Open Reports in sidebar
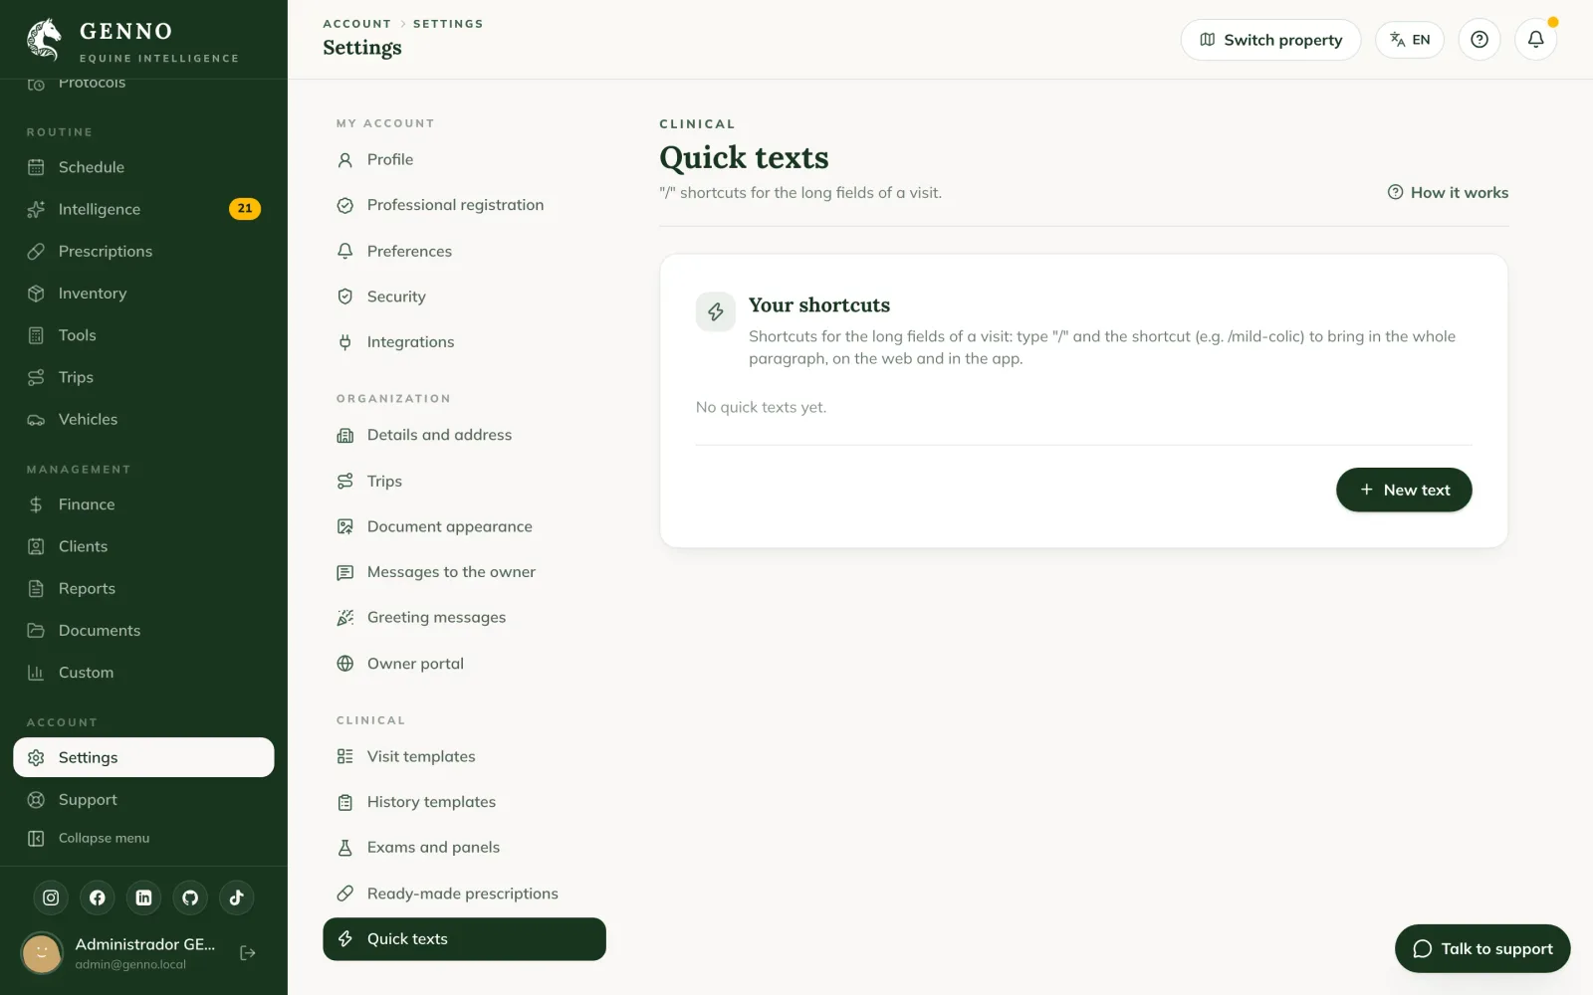The image size is (1593, 995). click(x=143, y=588)
